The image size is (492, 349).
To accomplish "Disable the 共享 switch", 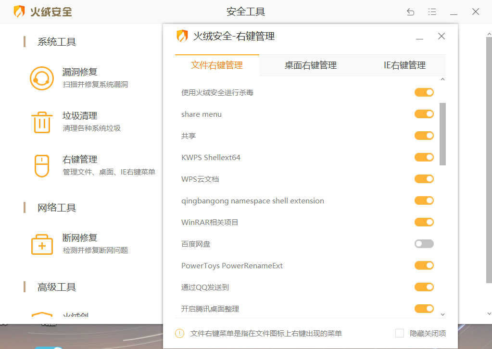I will (x=424, y=136).
